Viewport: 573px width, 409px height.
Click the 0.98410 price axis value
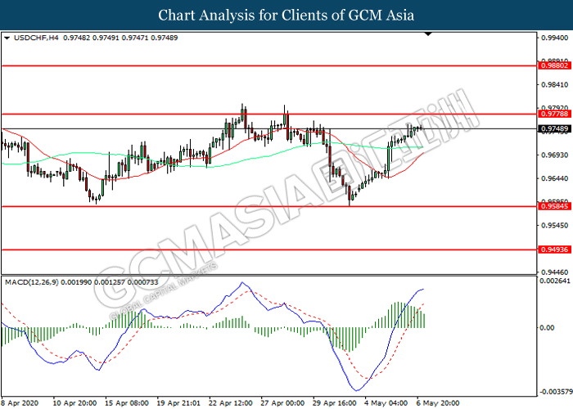click(x=554, y=85)
